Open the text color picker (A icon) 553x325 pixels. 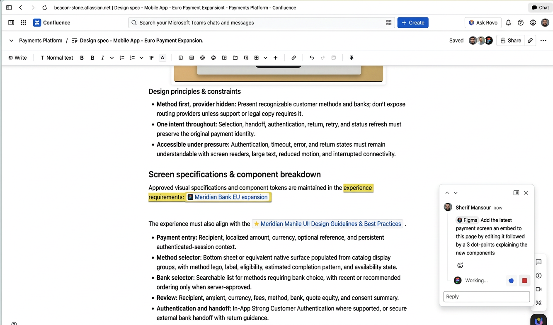[x=163, y=58]
